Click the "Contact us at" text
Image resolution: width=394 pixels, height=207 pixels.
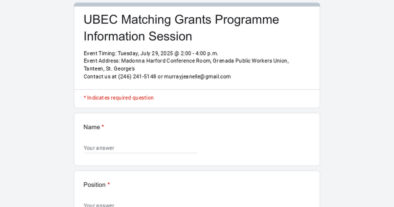pyautogui.click(x=100, y=77)
